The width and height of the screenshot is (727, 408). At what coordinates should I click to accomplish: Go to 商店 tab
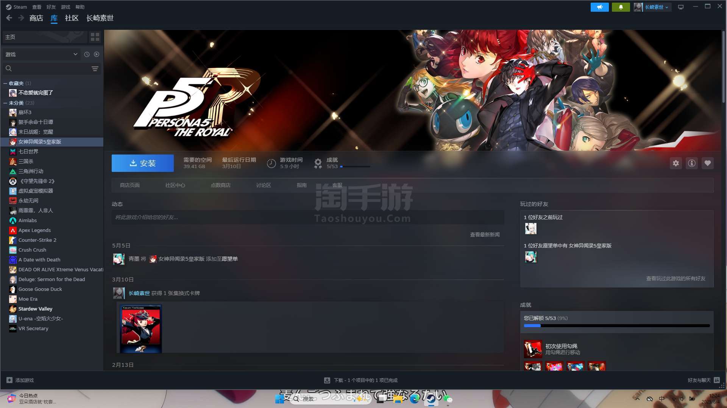36,18
